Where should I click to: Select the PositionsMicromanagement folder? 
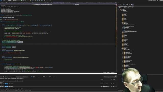tap(130, 64)
